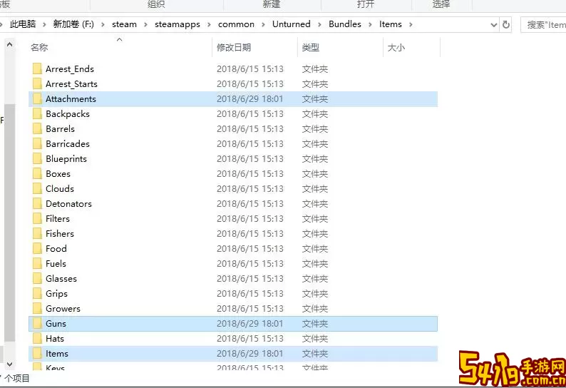
Task: Go to Bundles breadcrumb segment
Action: 345,24
